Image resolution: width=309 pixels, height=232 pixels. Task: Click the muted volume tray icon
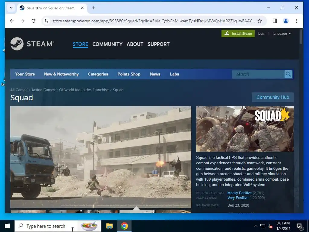270,226
